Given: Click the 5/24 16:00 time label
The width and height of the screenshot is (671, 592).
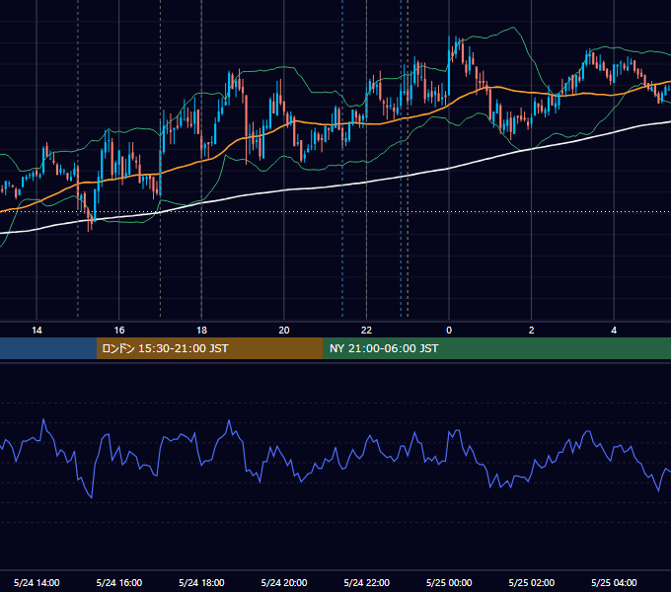Looking at the screenshot, I should coord(119,582).
